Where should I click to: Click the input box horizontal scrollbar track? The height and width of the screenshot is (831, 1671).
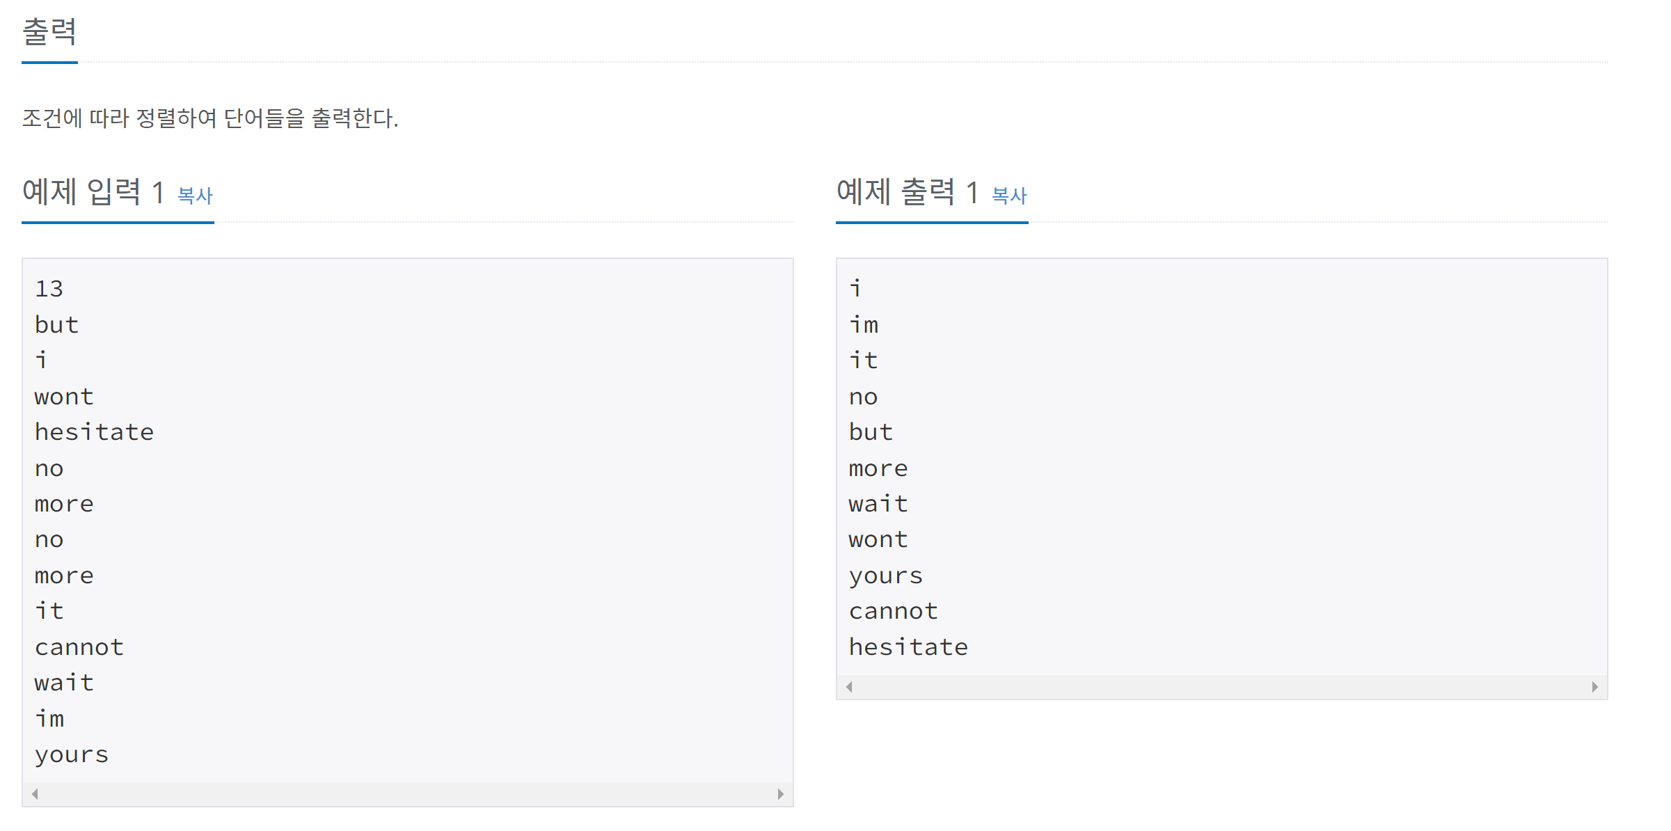click(x=407, y=794)
